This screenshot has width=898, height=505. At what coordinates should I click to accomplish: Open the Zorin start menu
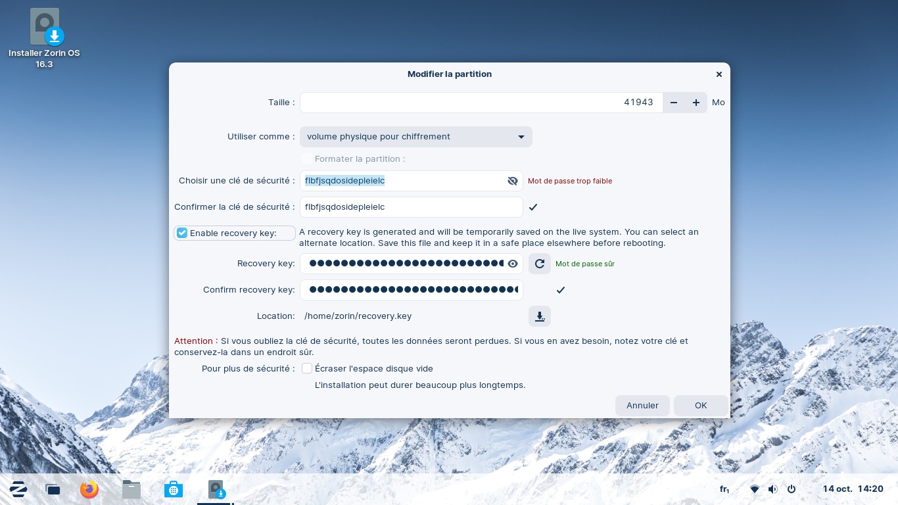tap(18, 489)
